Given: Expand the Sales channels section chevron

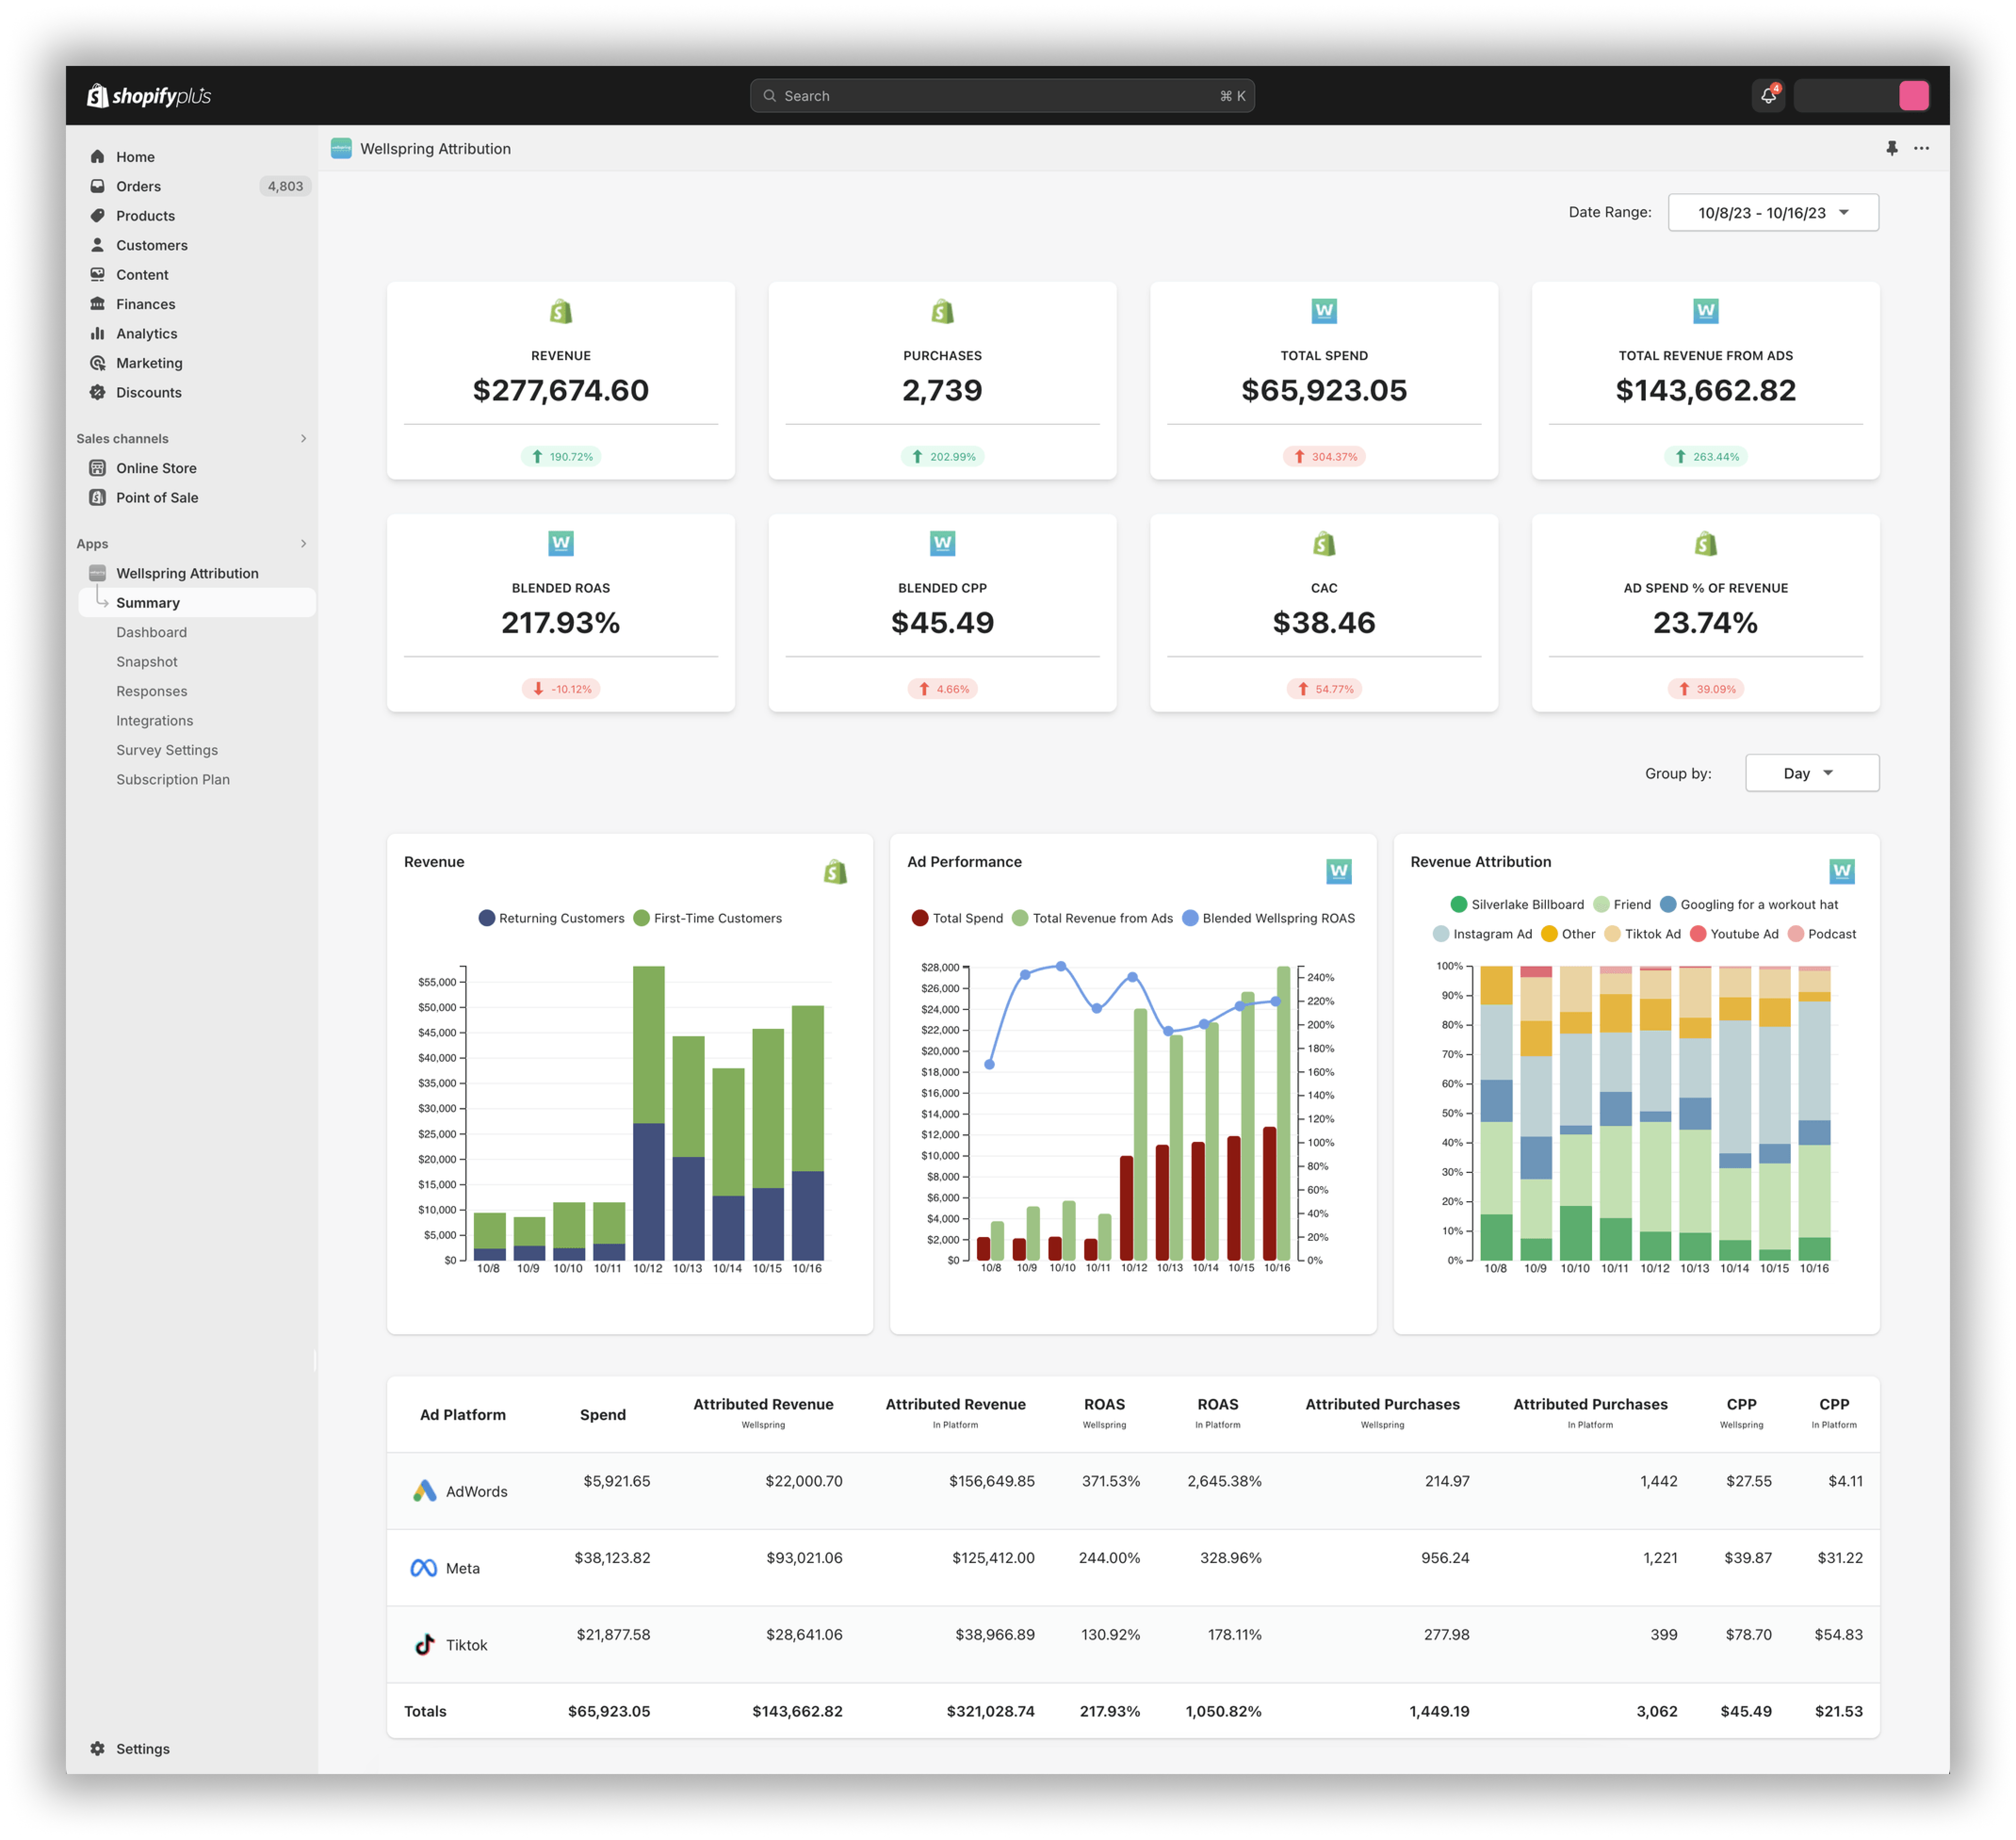Looking at the screenshot, I should 303,438.
